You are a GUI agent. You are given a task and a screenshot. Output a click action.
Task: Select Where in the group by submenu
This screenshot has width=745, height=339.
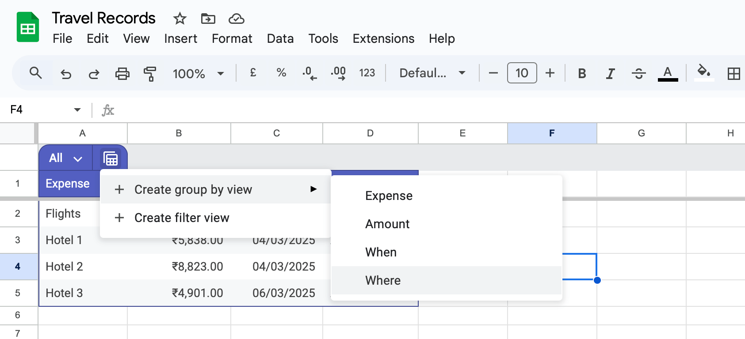point(383,280)
